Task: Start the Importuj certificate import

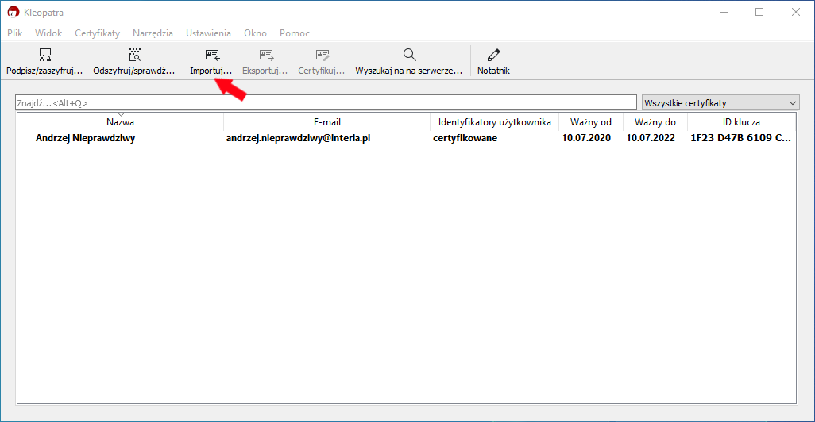Action: pos(211,61)
